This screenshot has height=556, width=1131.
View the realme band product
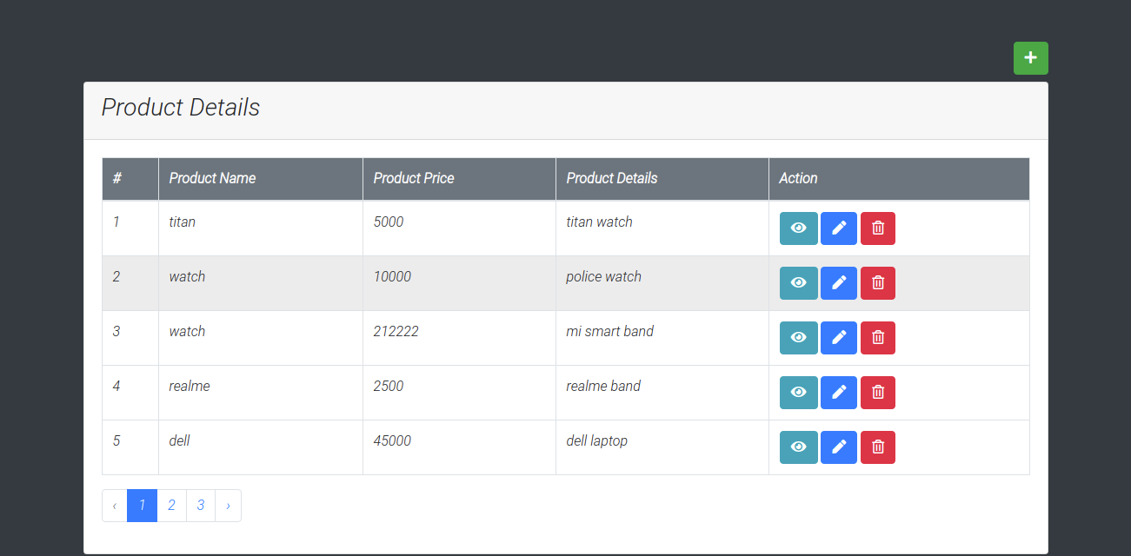tap(798, 393)
